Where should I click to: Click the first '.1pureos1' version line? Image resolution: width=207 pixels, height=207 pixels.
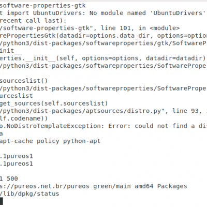17,156
